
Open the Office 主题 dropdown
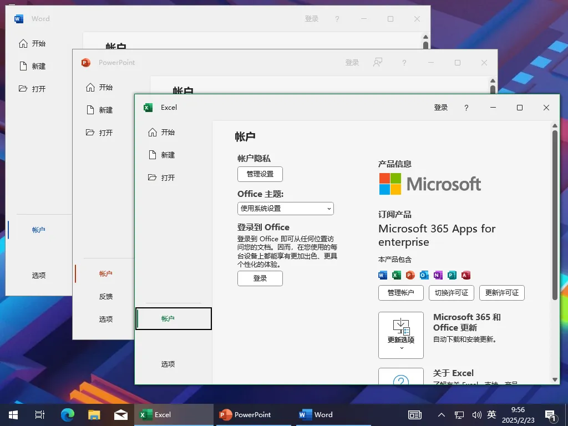coord(285,208)
